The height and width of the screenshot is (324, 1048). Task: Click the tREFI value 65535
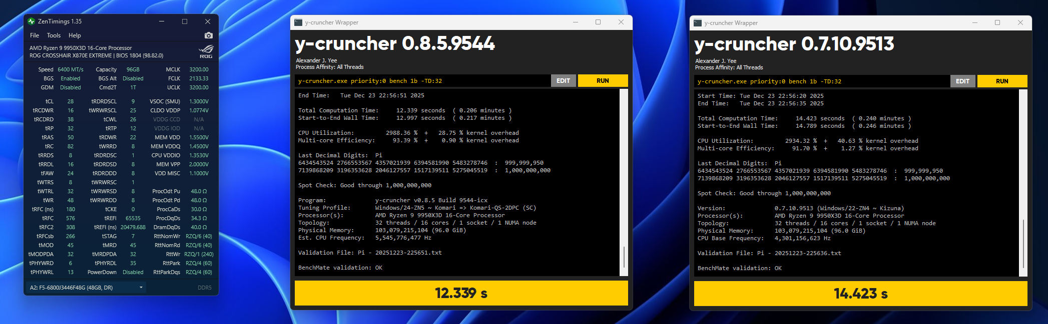click(133, 218)
